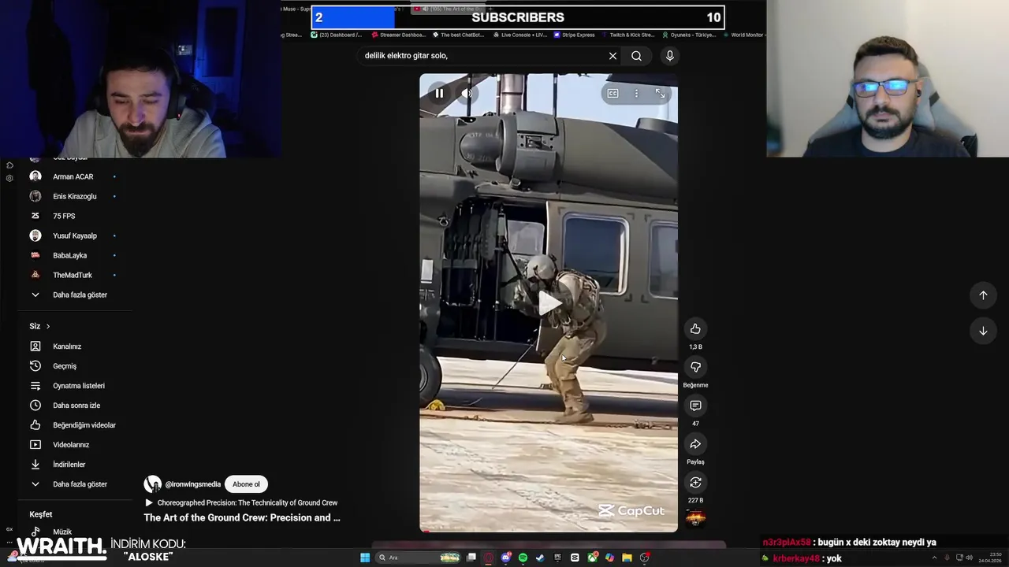The height and width of the screenshot is (567, 1009).
Task: Open Enis Kirazoglu subscription channel
Action: point(73,196)
